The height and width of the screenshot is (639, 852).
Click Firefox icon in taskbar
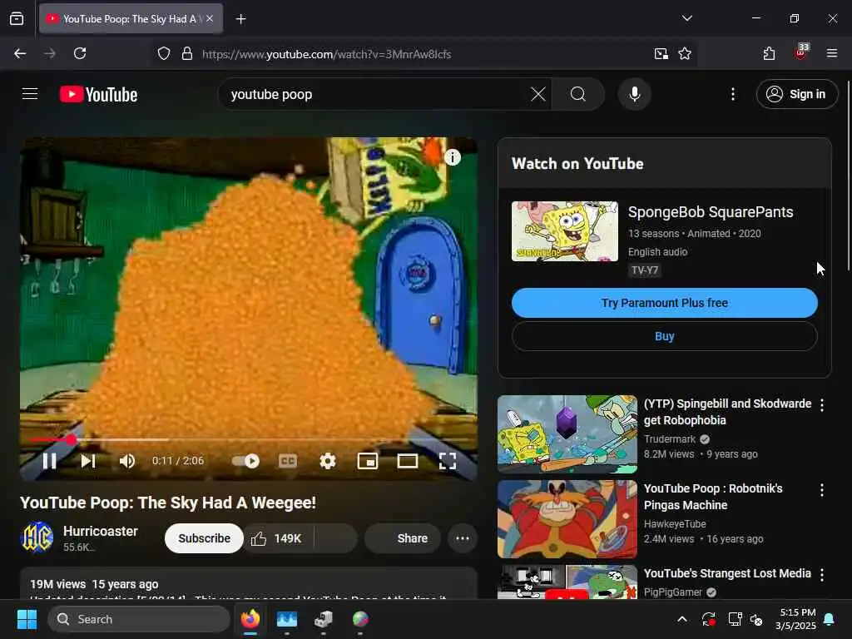pyautogui.click(x=250, y=619)
